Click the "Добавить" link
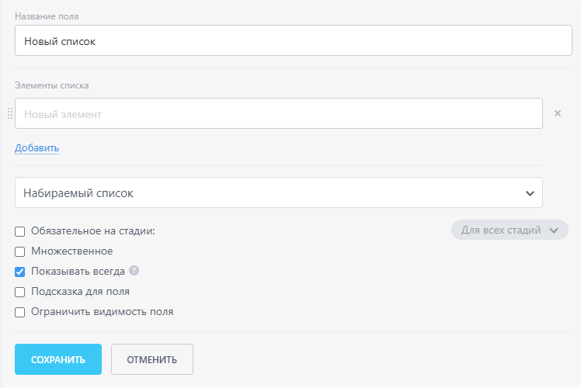Screen dimensions: 581x388 37,147
